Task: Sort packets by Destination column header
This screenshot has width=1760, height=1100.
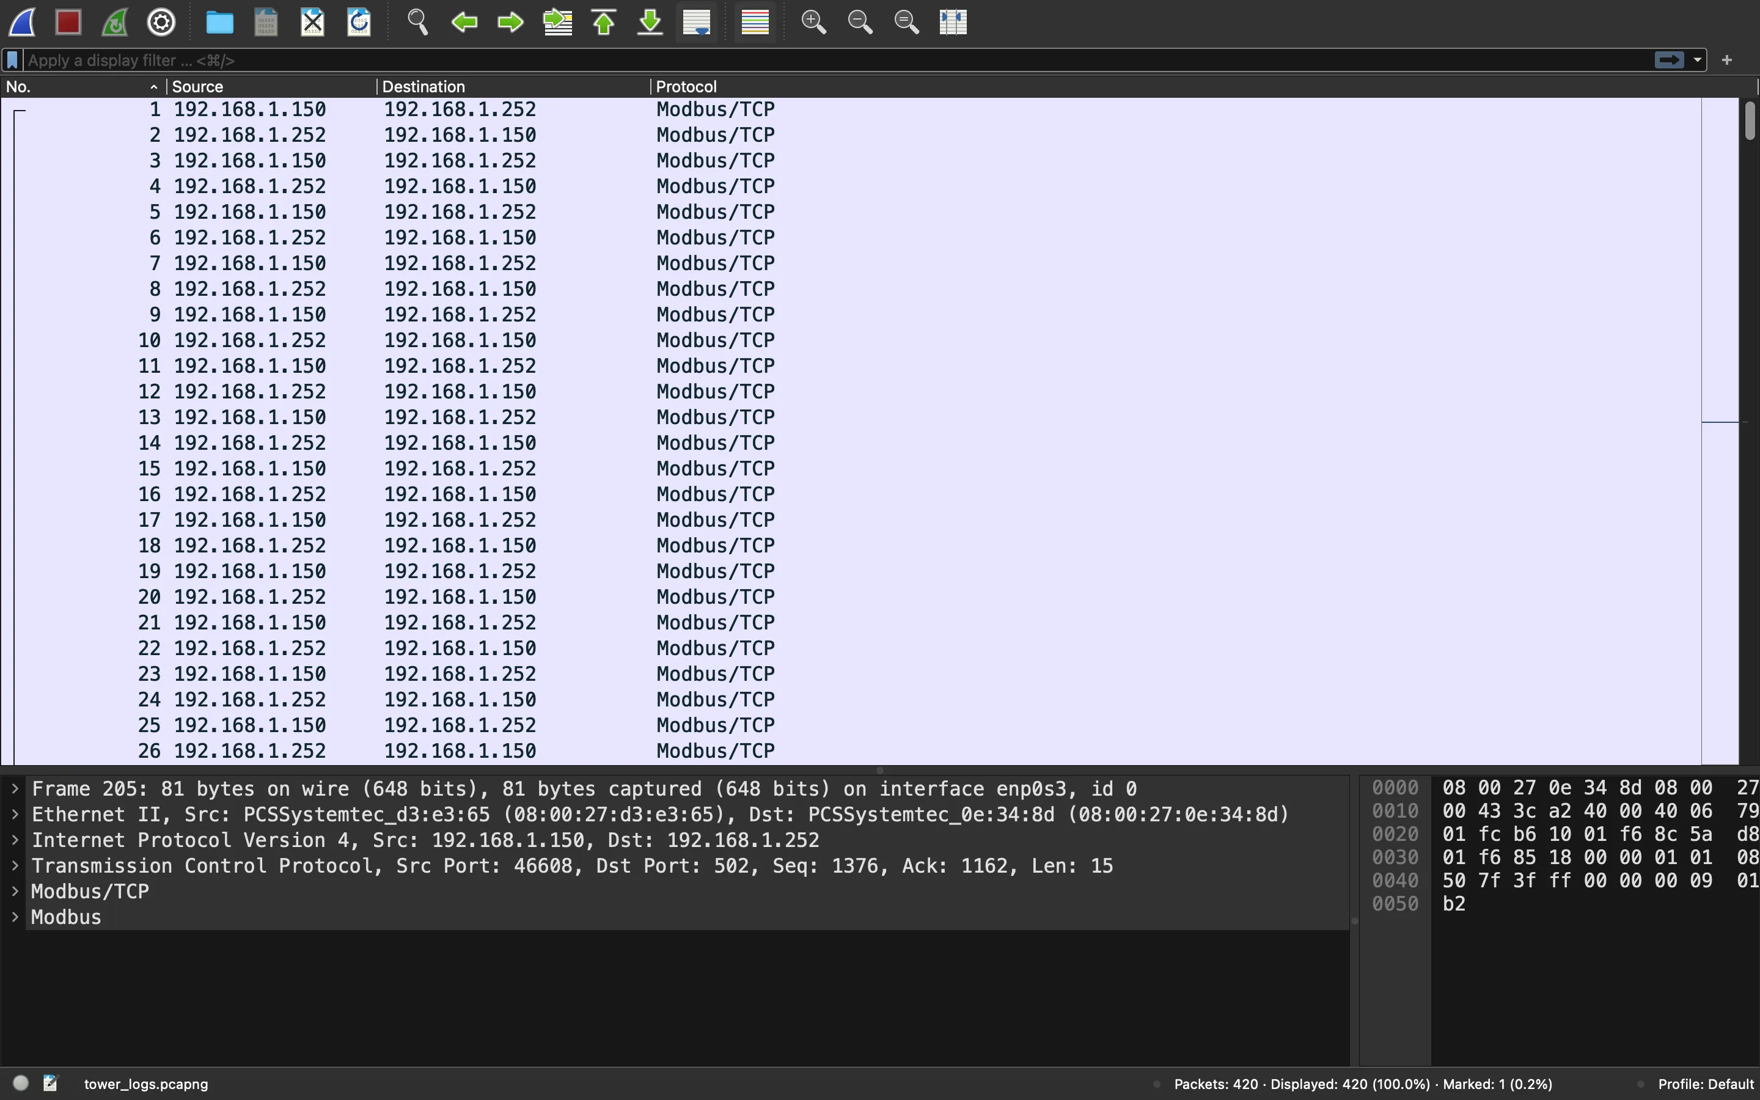Action: 513,87
